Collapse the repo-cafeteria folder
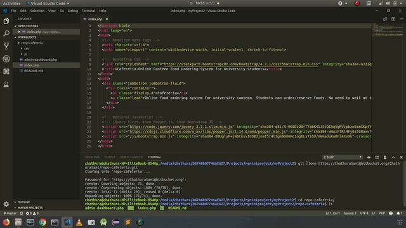This screenshot has width=406, height=228. [x=31, y=43]
